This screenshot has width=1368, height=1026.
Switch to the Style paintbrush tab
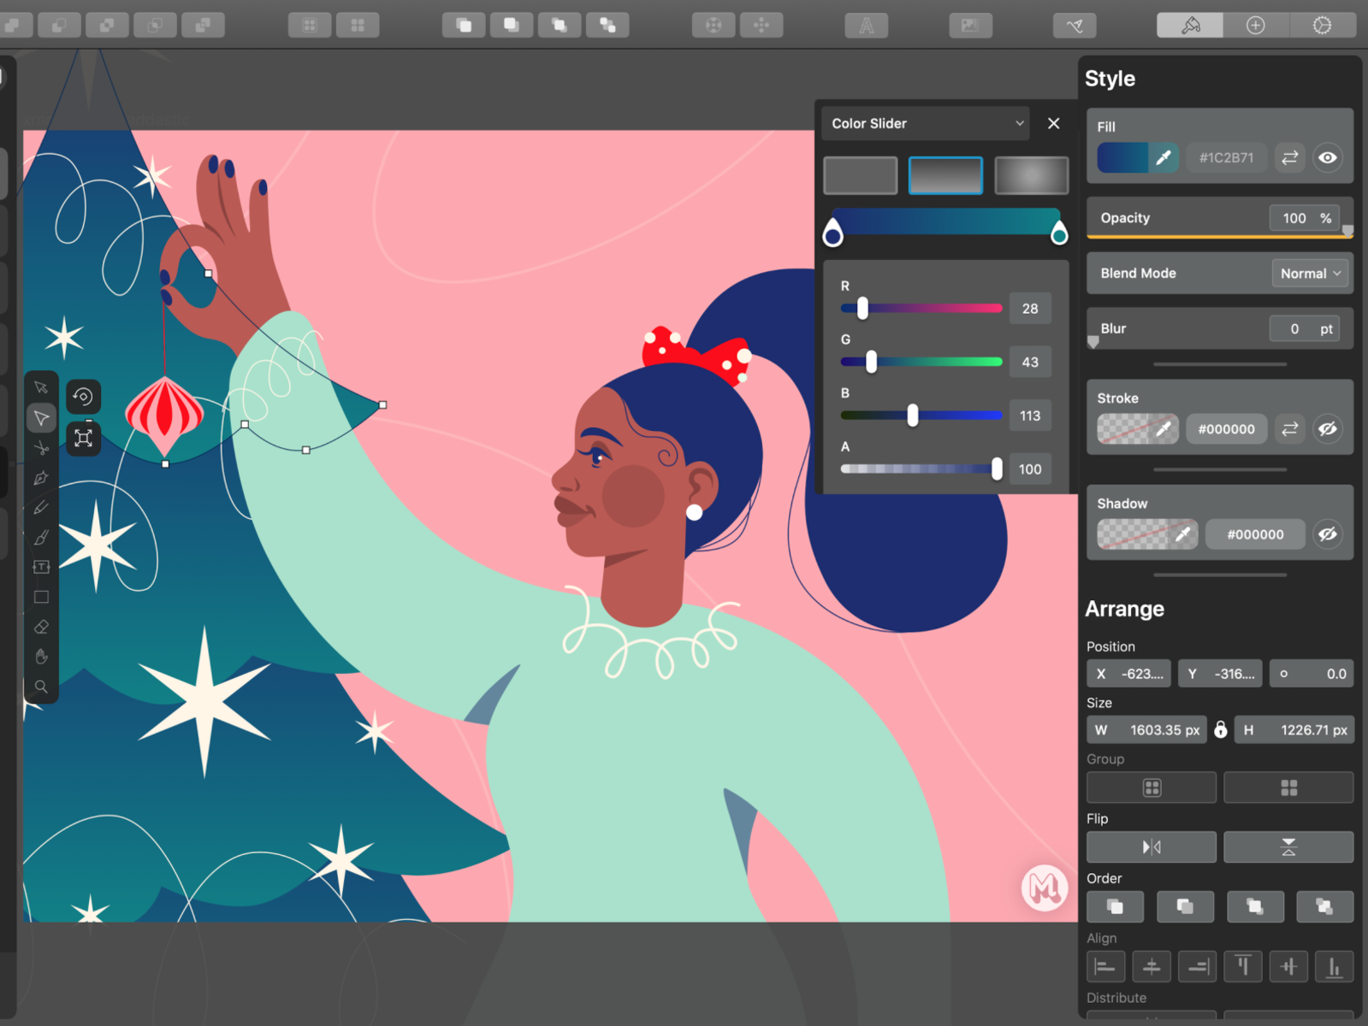coord(1190,26)
